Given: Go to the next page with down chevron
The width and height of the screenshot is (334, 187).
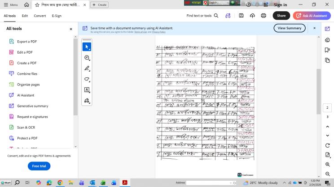Looking at the screenshot, I should pos(327,135).
